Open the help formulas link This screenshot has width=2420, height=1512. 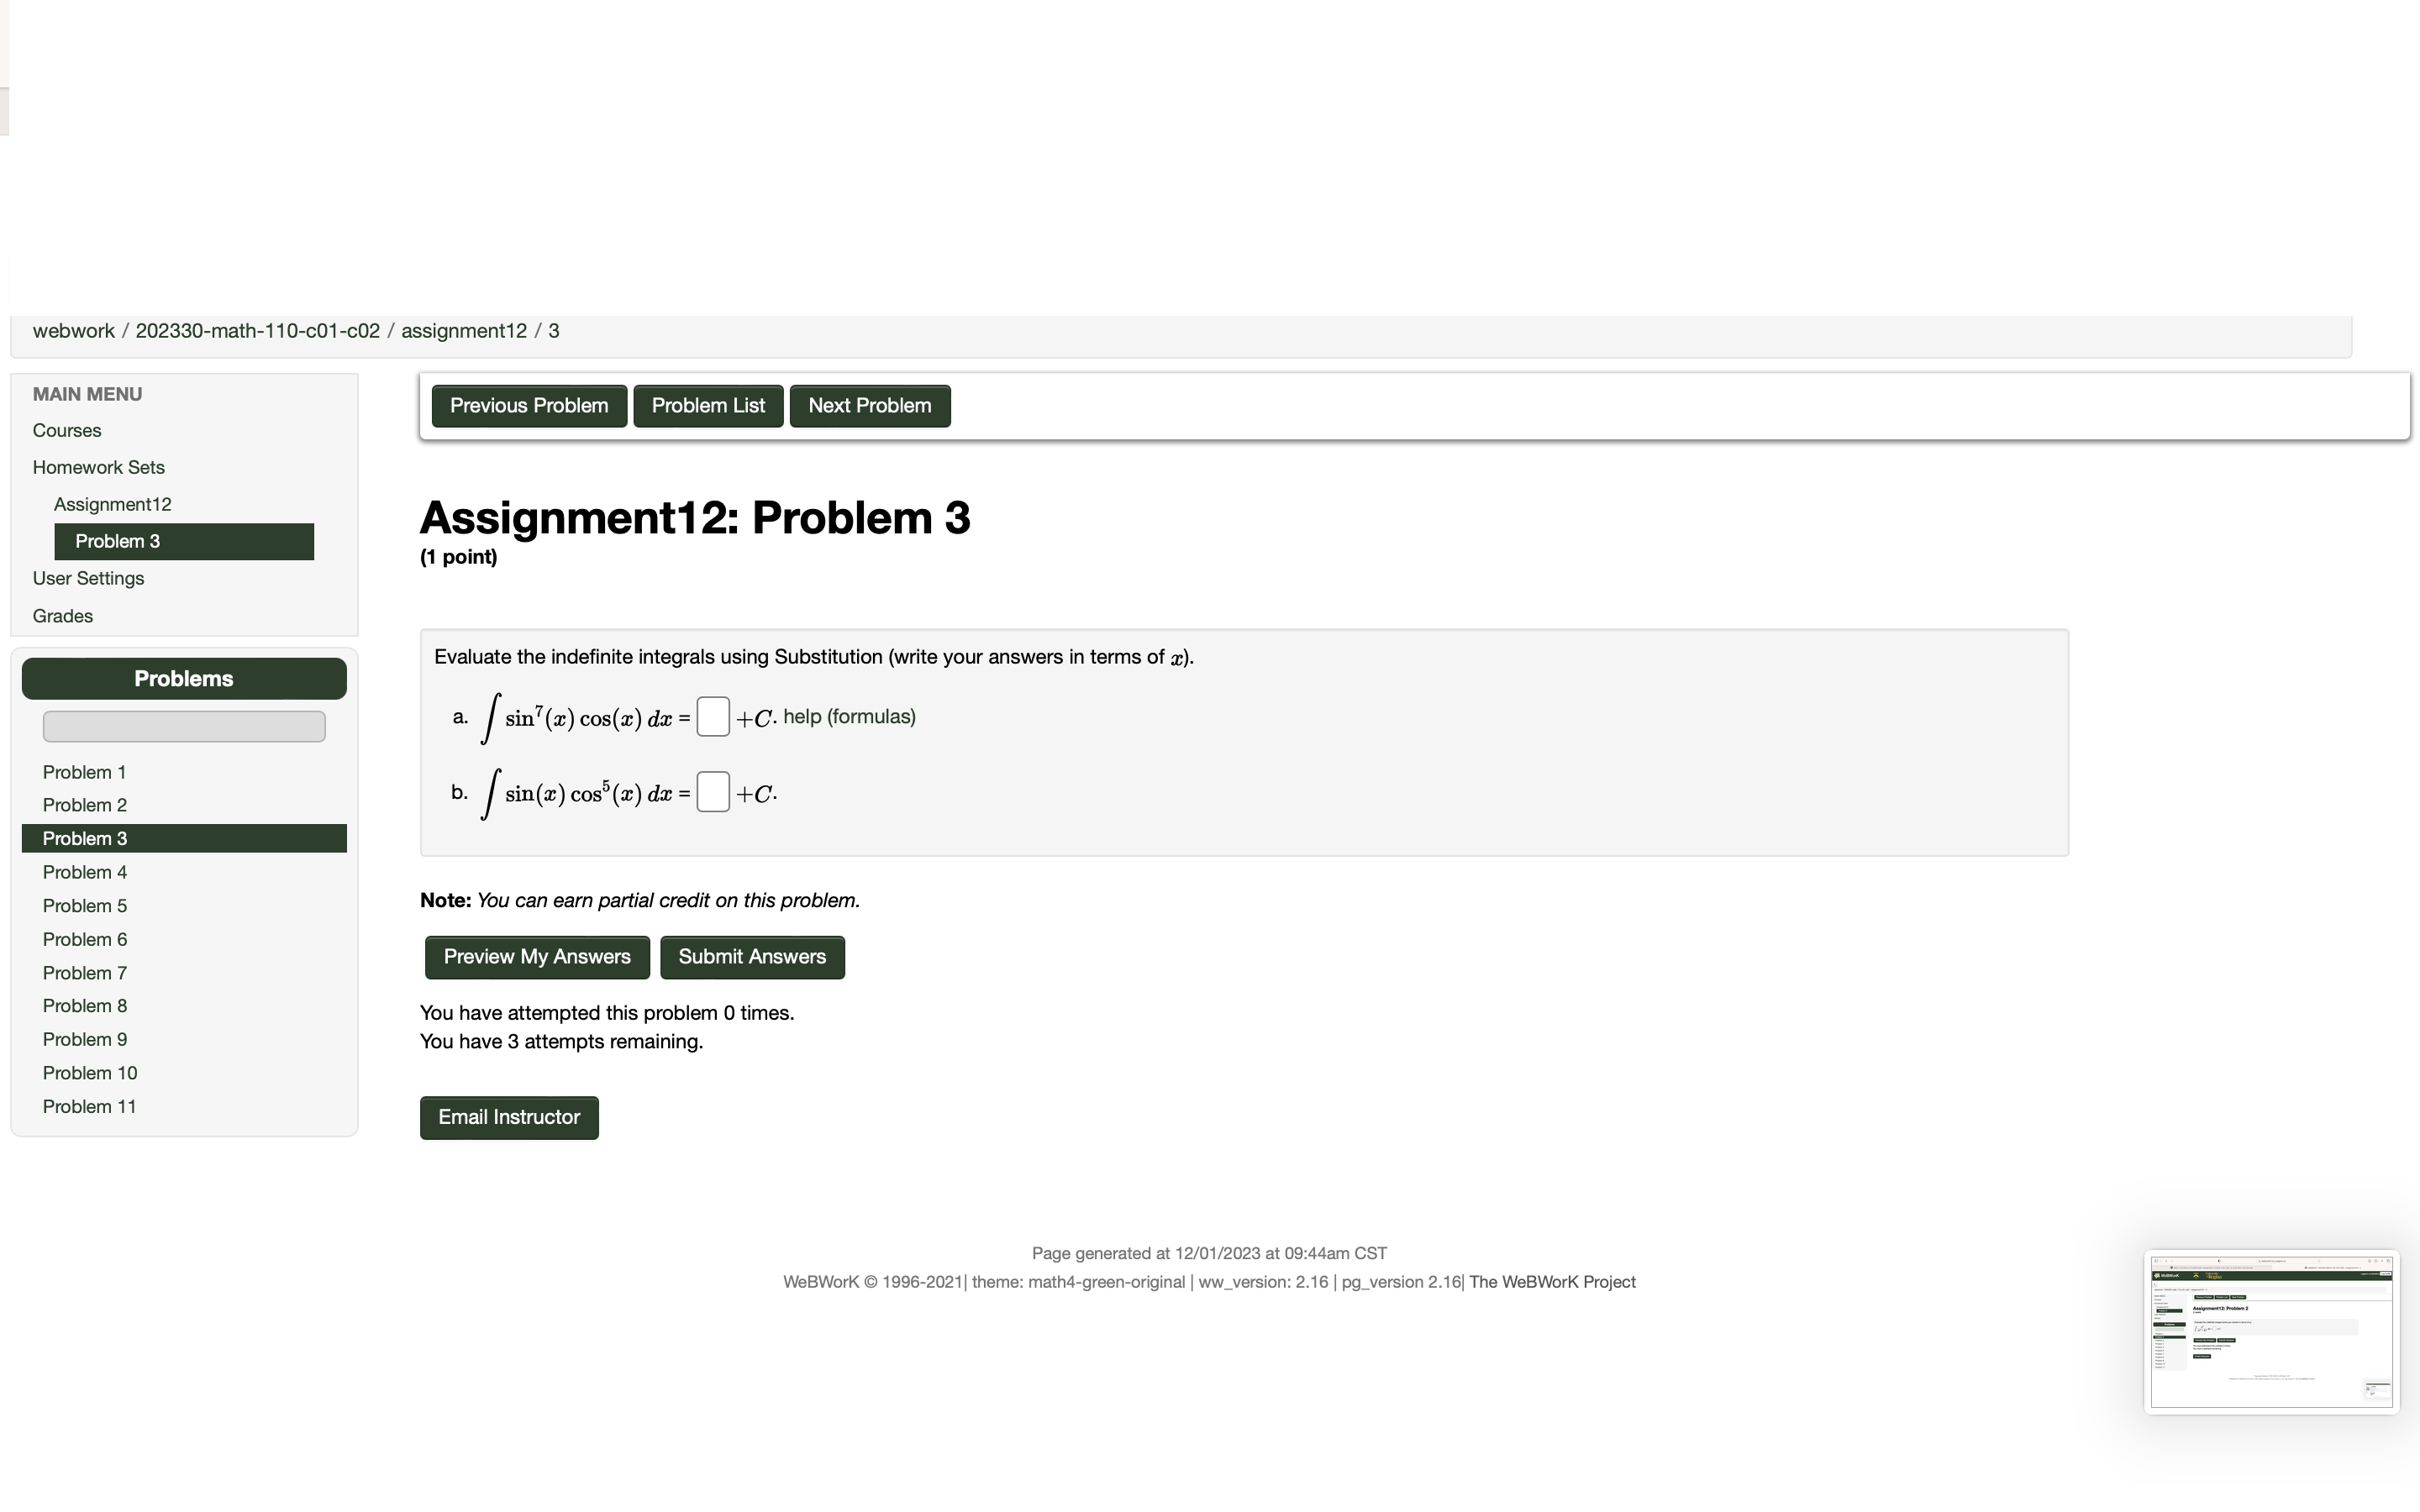pos(848,716)
